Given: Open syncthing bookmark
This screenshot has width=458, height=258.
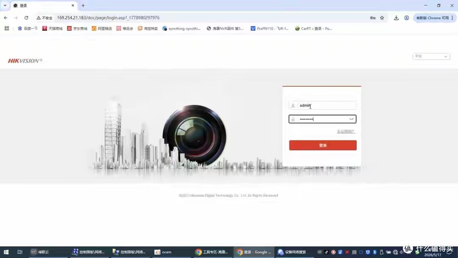Looking at the screenshot, I should pos(182,28).
